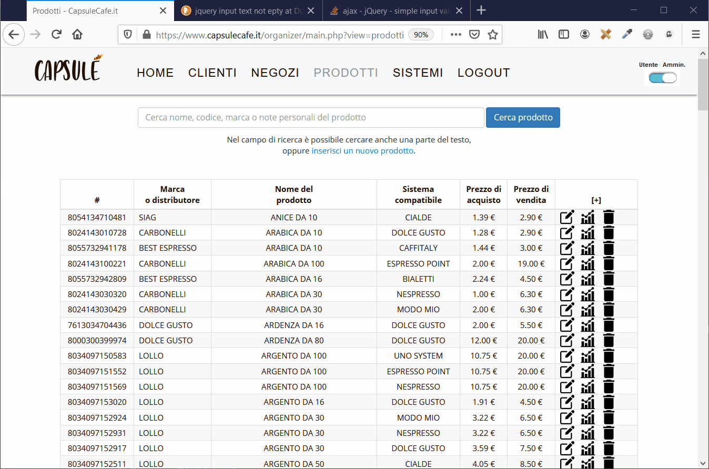Open the NEGOZI section
Screen dimensions: 709x469
point(275,73)
